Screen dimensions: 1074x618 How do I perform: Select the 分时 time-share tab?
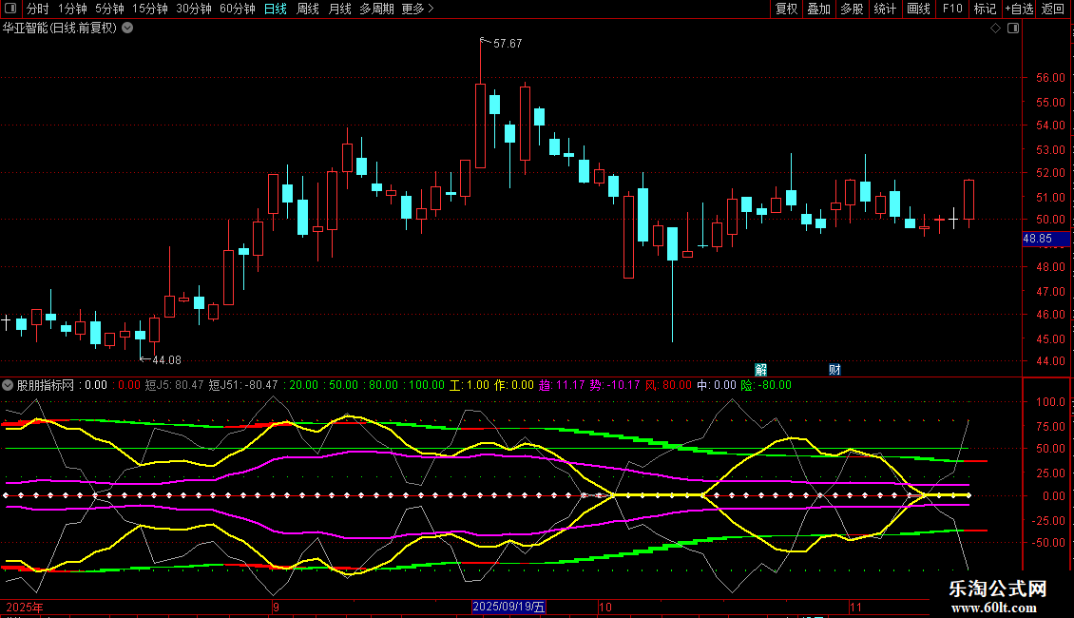(37, 9)
